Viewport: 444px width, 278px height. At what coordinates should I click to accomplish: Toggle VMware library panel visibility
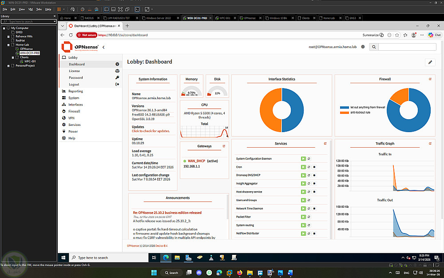[107, 9]
